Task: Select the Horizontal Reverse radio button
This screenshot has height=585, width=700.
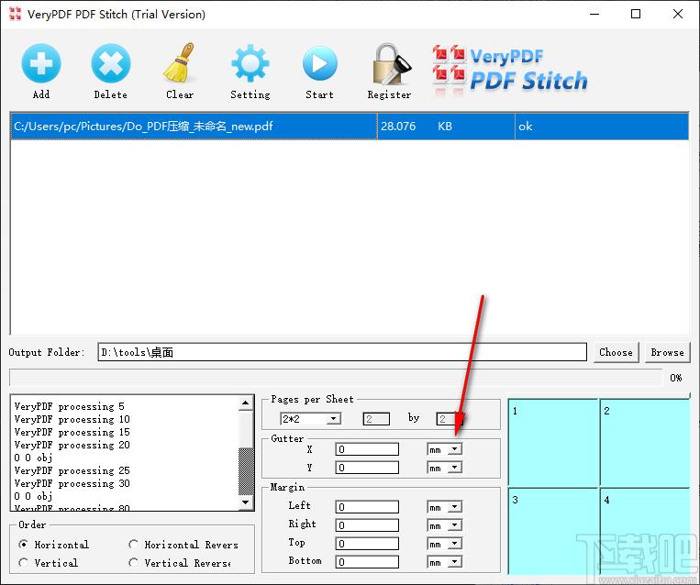Action: click(133, 545)
